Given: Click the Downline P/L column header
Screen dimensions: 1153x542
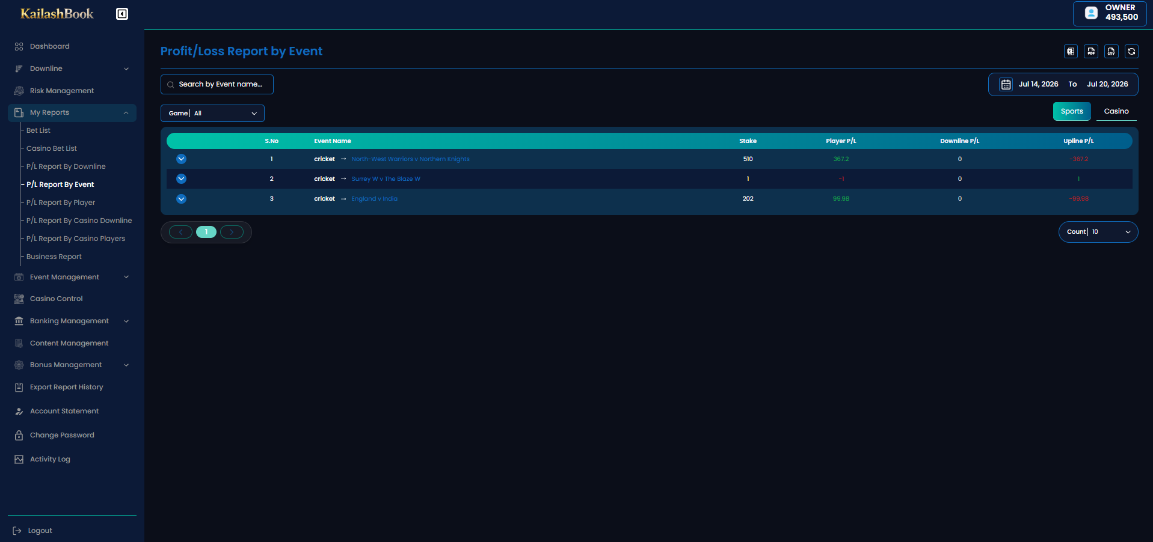Looking at the screenshot, I should pyautogui.click(x=959, y=141).
